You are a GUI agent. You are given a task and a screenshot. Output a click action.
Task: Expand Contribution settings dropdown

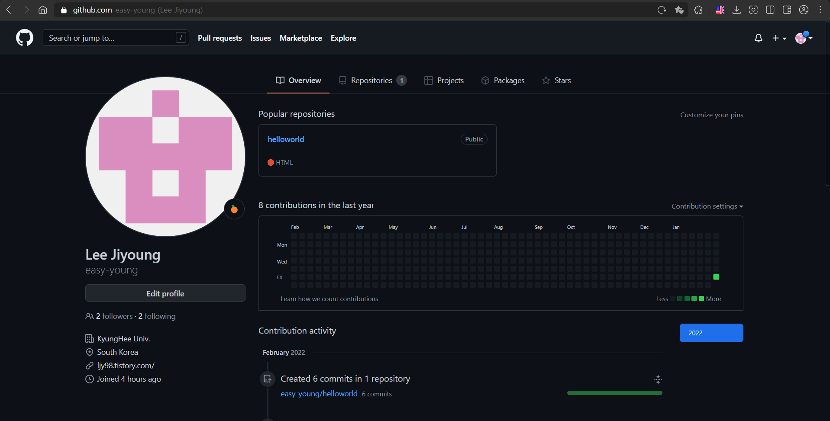tap(707, 206)
